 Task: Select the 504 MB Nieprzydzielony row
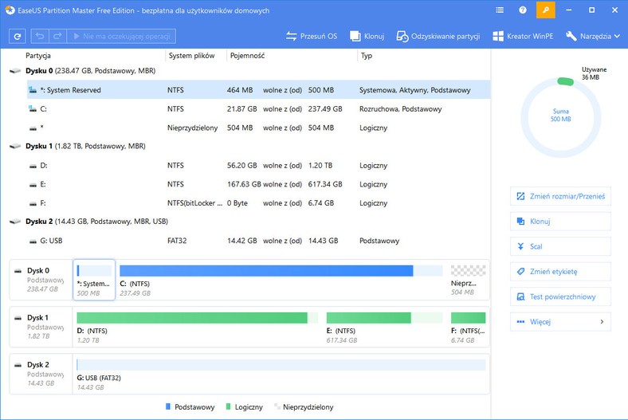[258, 128]
